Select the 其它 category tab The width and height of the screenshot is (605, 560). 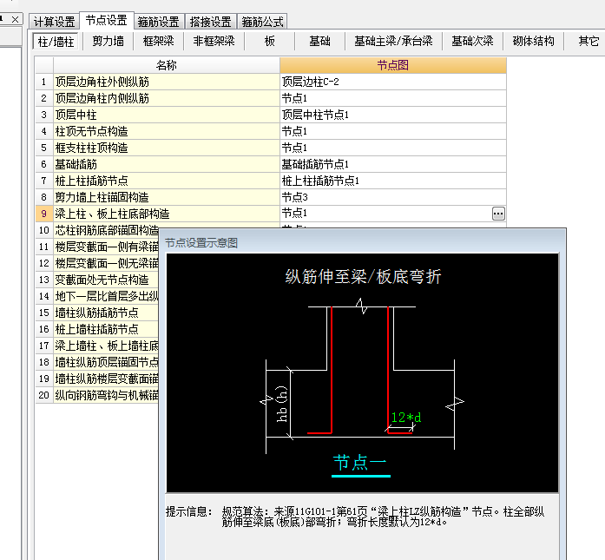tap(589, 41)
